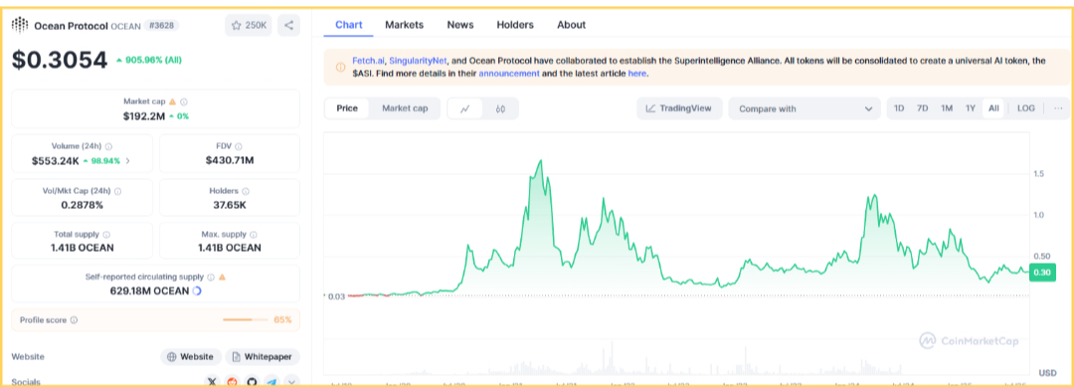Click the 37.65K holders value
This screenshot has width=1074, height=387.
[230, 205]
